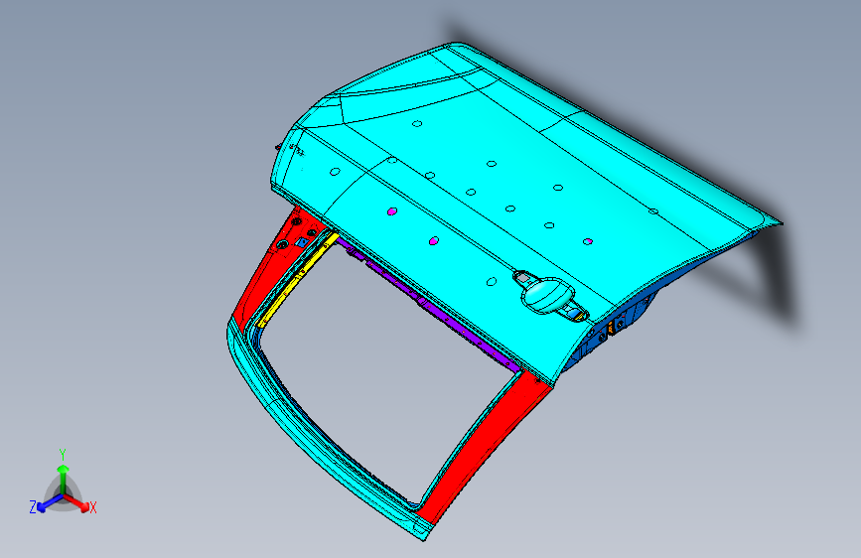
Task: Click the empty window opening in frame
Action: (x=384, y=373)
